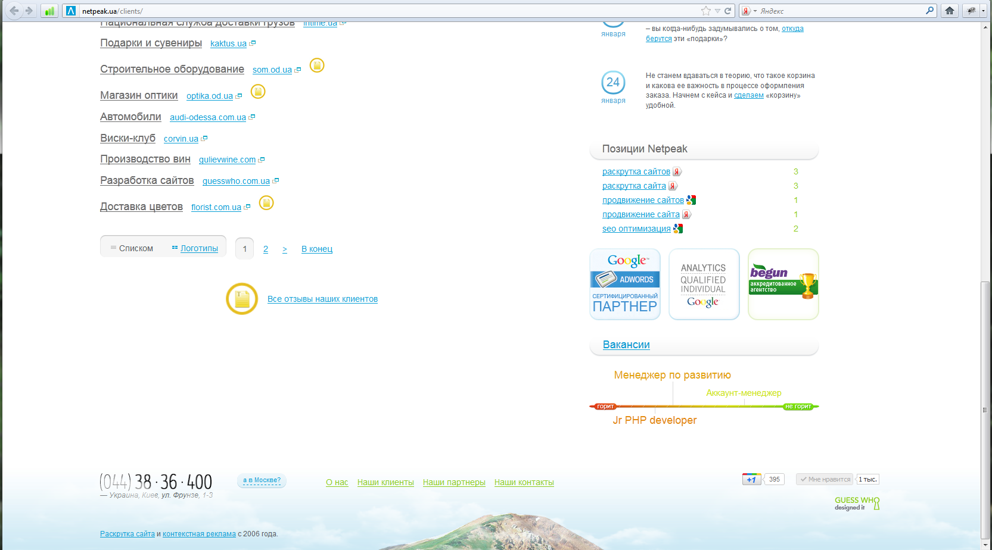Open the О нас footer menu item
The image size is (992, 550).
point(337,482)
